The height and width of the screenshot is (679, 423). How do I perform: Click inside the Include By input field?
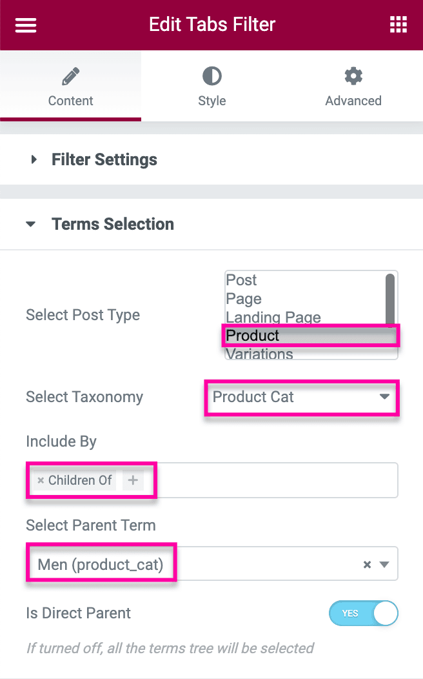pos(271,480)
